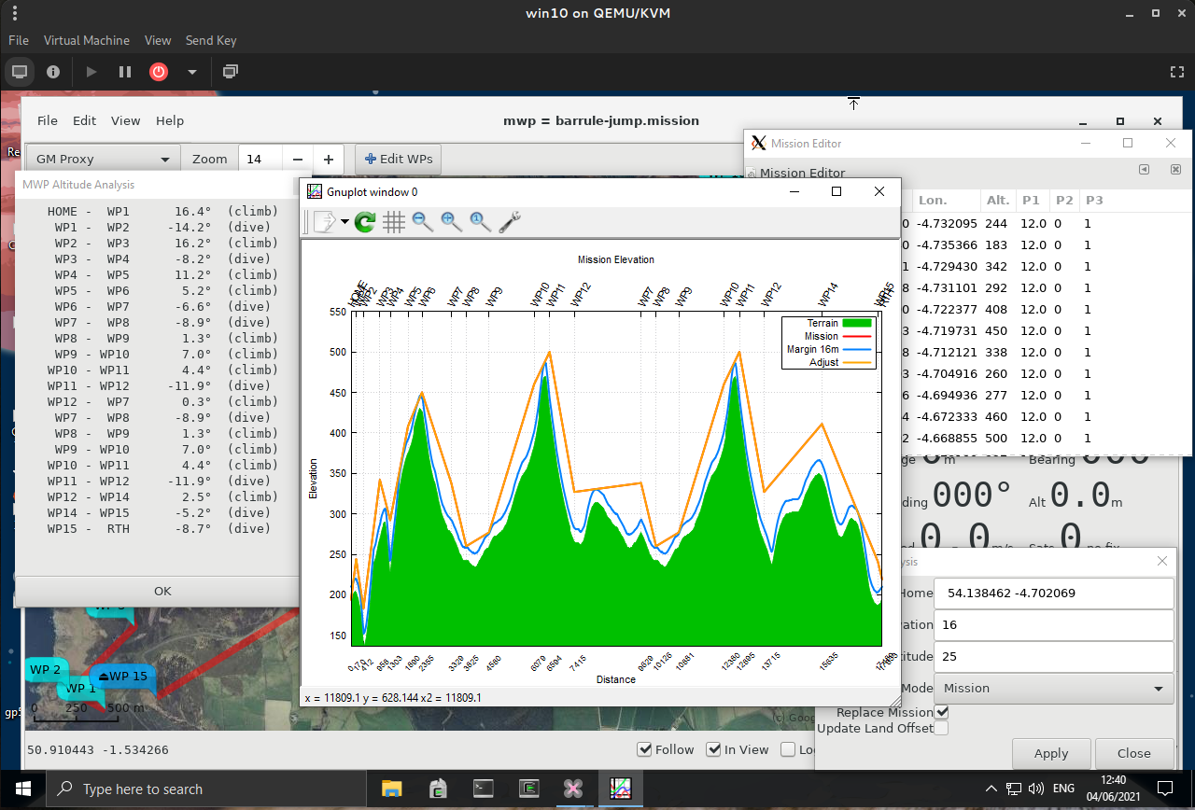Pause the virtual machine

[x=125, y=71]
